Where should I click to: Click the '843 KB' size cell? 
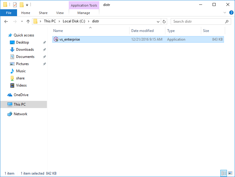point(217,39)
